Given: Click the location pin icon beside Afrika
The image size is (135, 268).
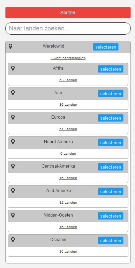Looking at the screenshot, I should click(13, 68).
